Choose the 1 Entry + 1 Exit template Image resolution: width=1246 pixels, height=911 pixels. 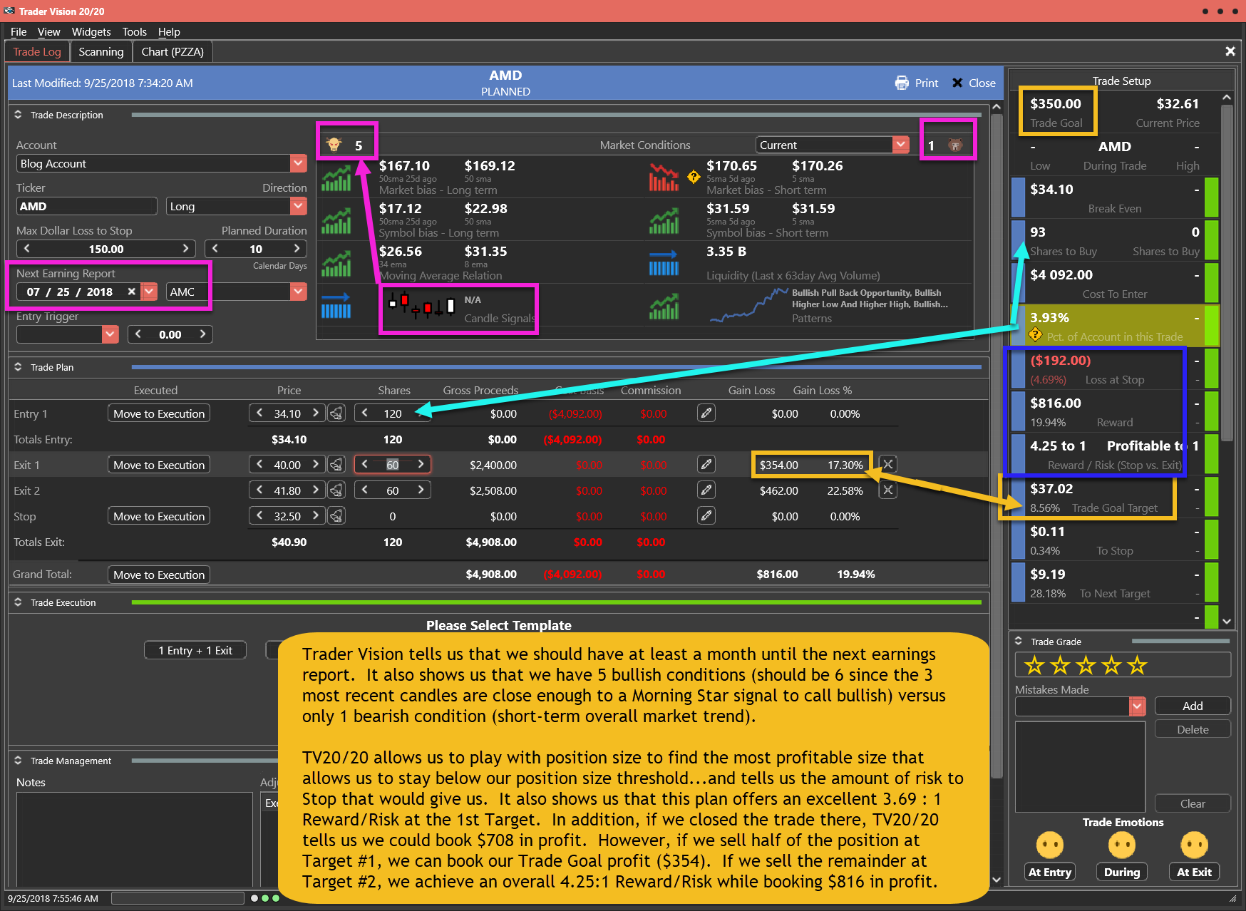pos(195,650)
